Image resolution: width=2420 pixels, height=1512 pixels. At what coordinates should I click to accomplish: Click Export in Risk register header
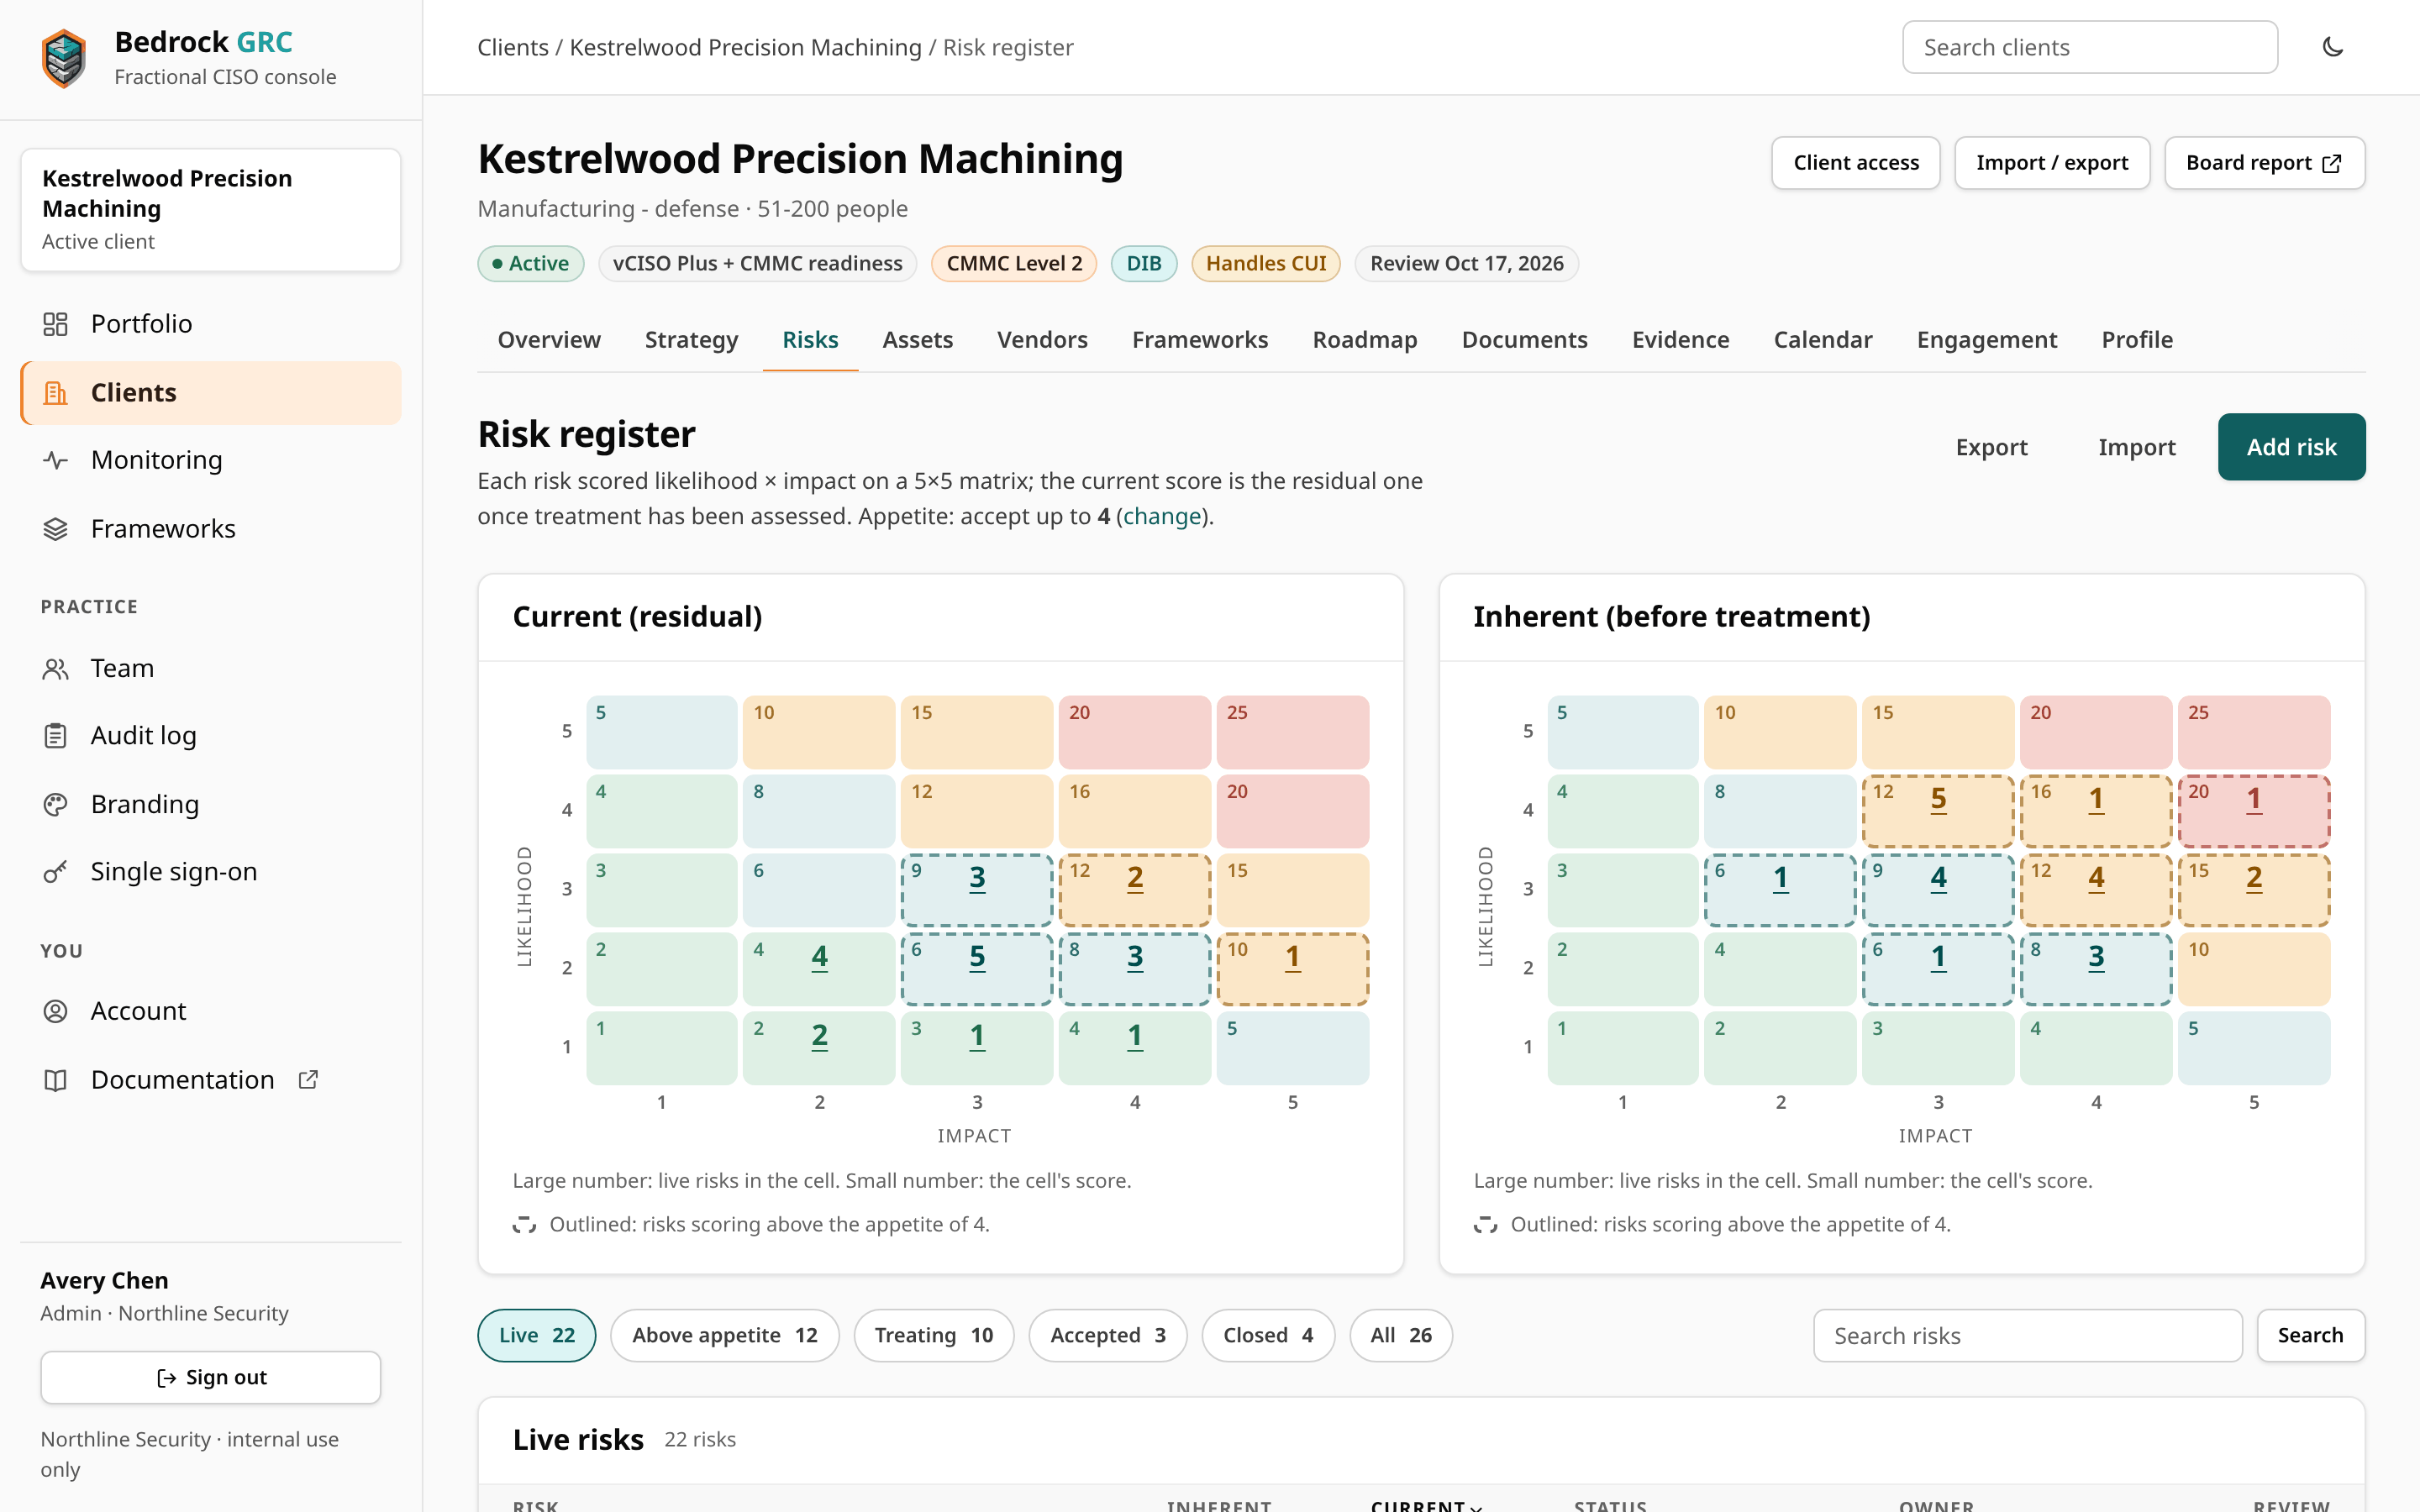pyautogui.click(x=1991, y=447)
